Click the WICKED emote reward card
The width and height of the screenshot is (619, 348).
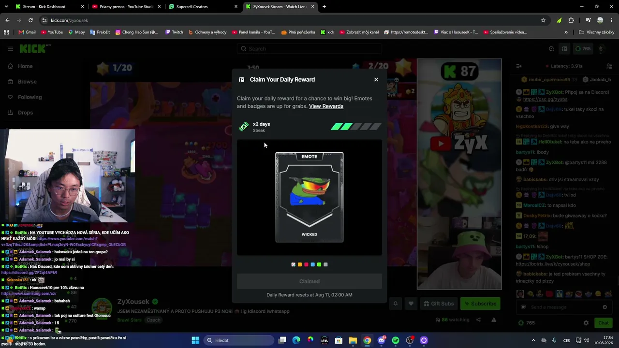[x=309, y=197]
